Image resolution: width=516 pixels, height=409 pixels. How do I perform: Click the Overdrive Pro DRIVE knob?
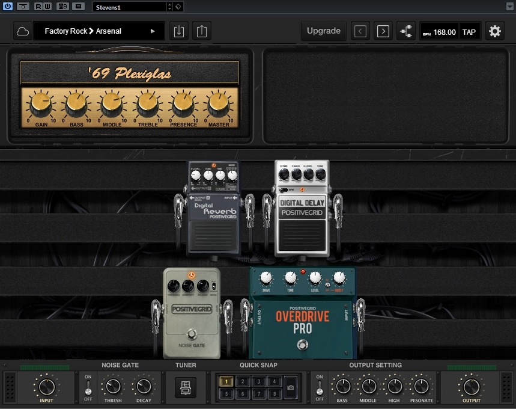pyautogui.click(x=266, y=278)
